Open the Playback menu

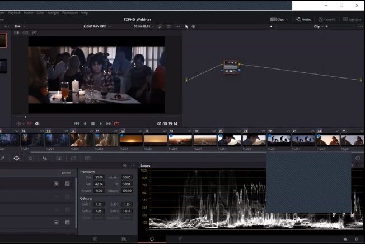14,12
